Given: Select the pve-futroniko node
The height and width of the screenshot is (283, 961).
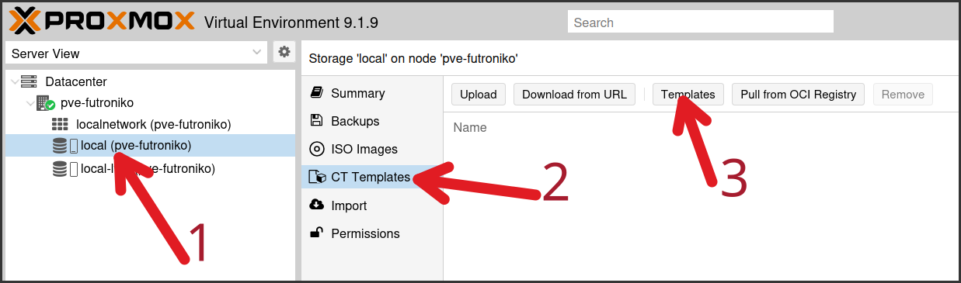Looking at the screenshot, I should pyautogui.click(x=97, y=103).
